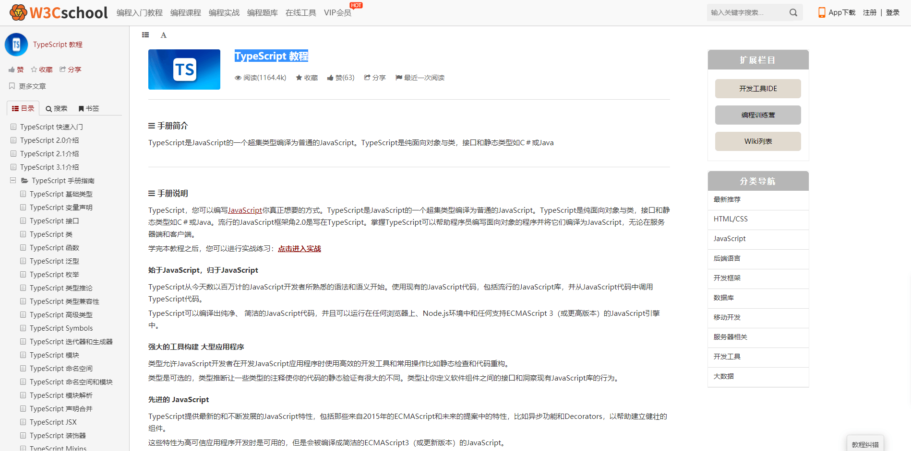Switch to the 书签 tab
Screen dimensions: 911x451
click(x=89, y=108)
